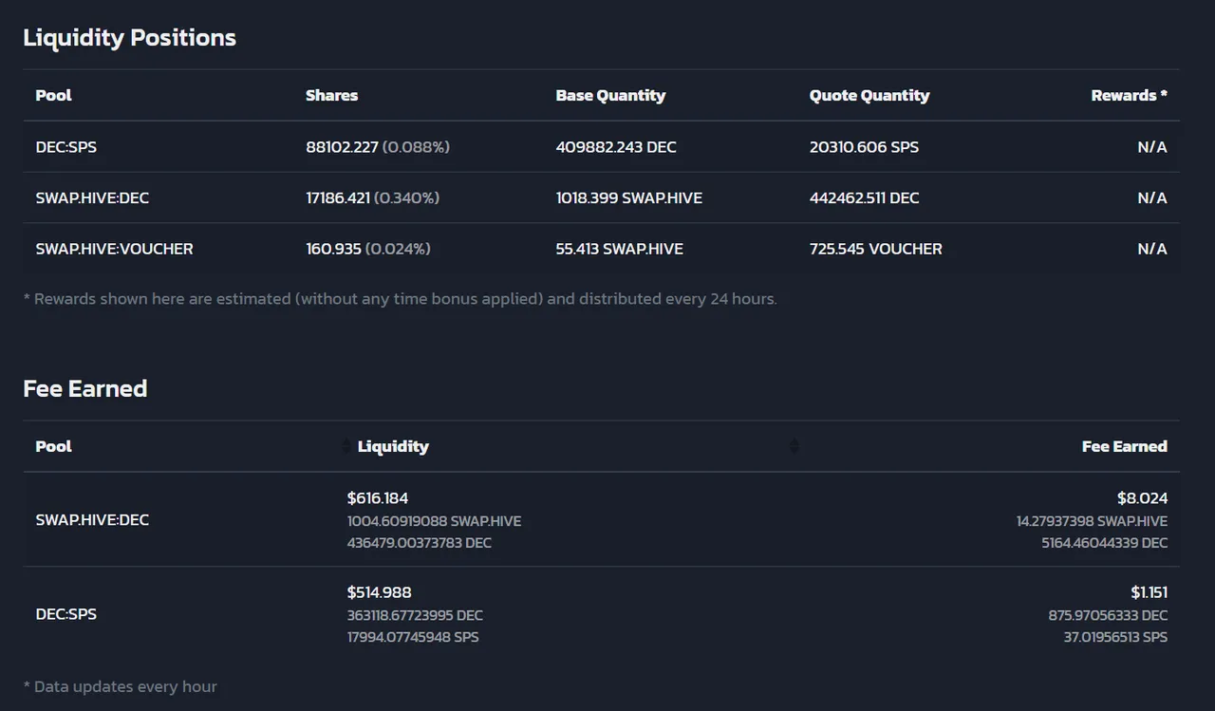Select DEC:SPS row in Fee Earned table
1215x711 pixels.
click(x=602, y=614)
